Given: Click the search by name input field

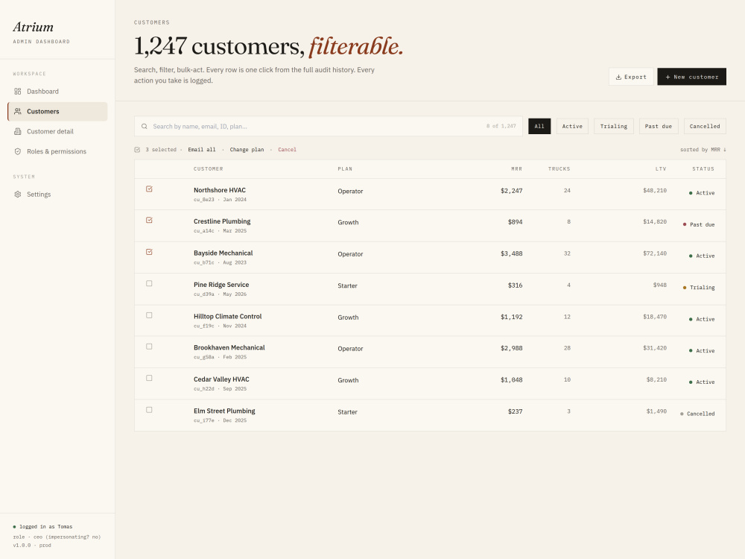Looking at the screenshot, I should (329, 127).
